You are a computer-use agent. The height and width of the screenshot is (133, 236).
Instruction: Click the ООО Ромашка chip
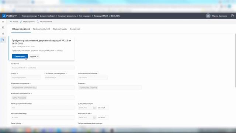tap(19, 98)
